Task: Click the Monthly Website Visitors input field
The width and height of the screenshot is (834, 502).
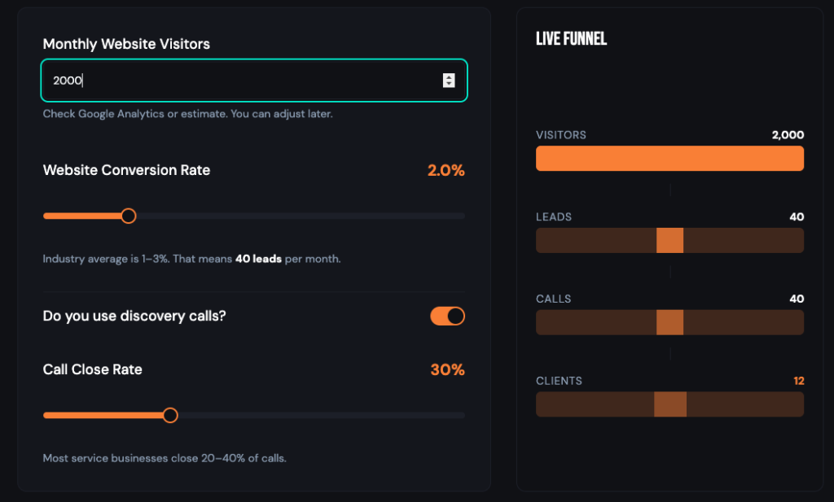Action: click(x=254, y=81)
